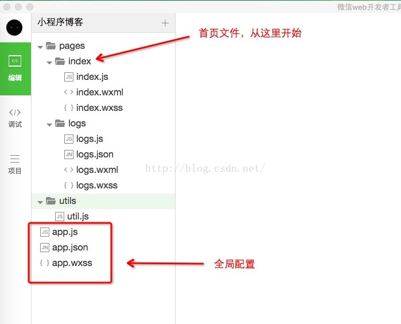Open app.wxss global stylesheet
401x324 pixels.
click(72, 263)
